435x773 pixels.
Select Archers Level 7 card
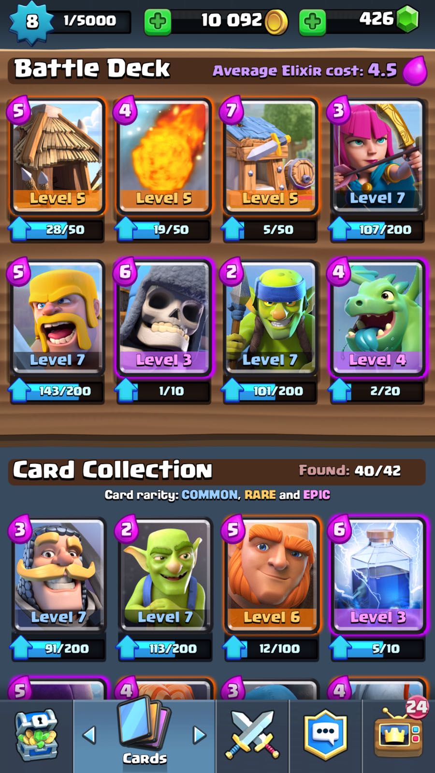point(377,156)
